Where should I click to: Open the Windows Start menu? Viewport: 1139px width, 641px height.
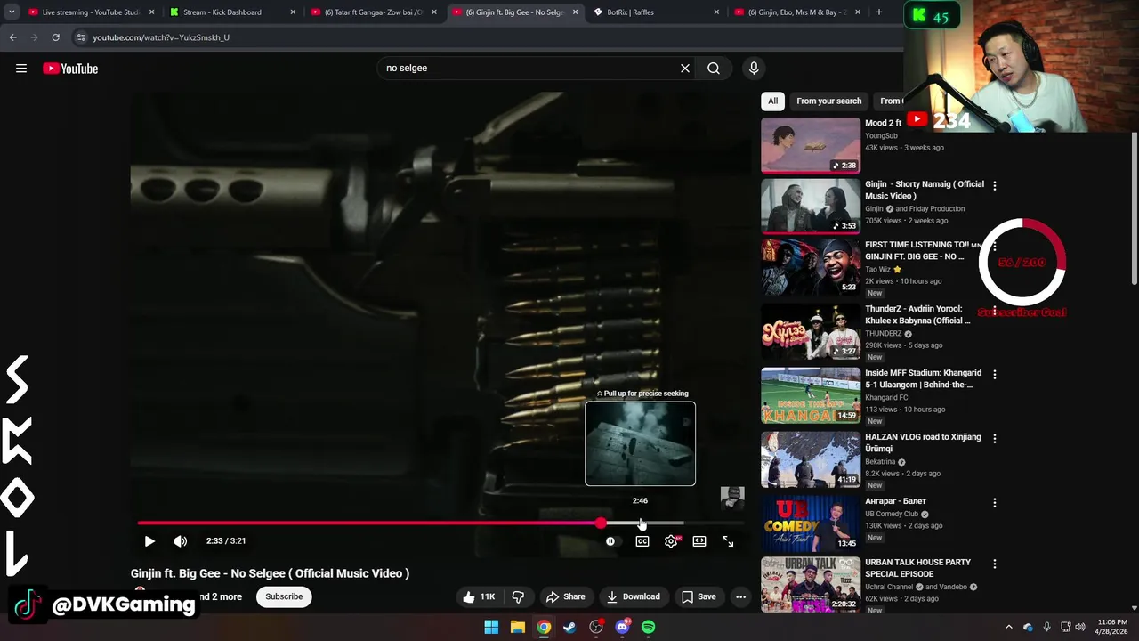click(x=491, y=627)
